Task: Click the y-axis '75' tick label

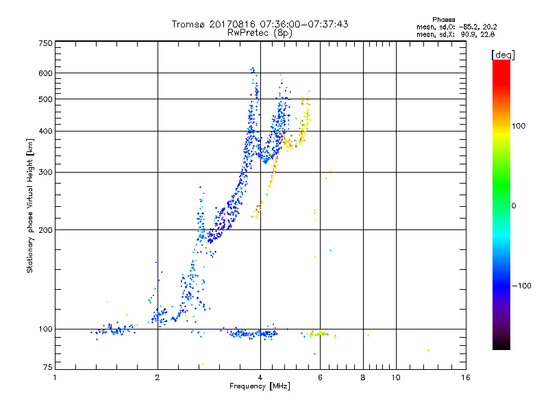Action: tap(47, 367)
